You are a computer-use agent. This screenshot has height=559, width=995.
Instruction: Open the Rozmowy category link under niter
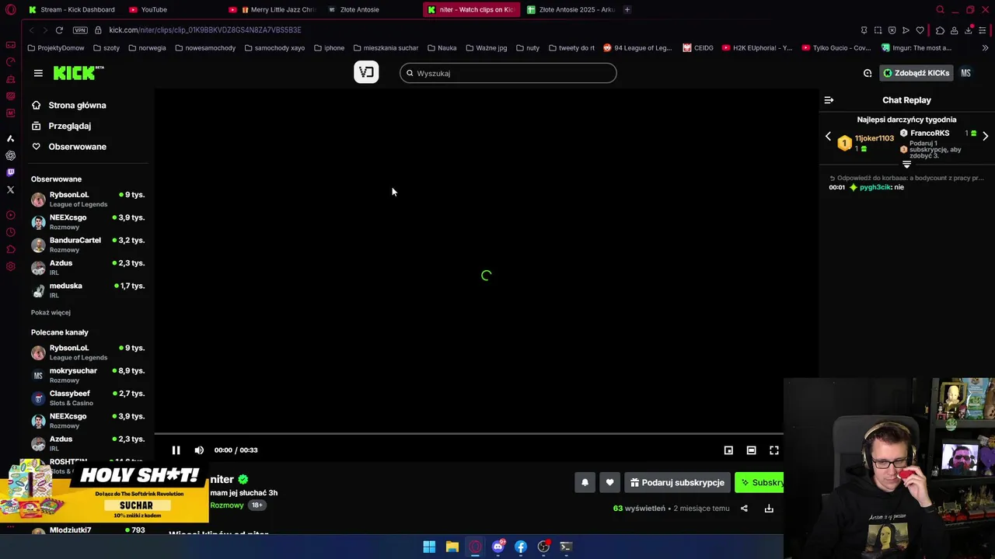point(227,505)
